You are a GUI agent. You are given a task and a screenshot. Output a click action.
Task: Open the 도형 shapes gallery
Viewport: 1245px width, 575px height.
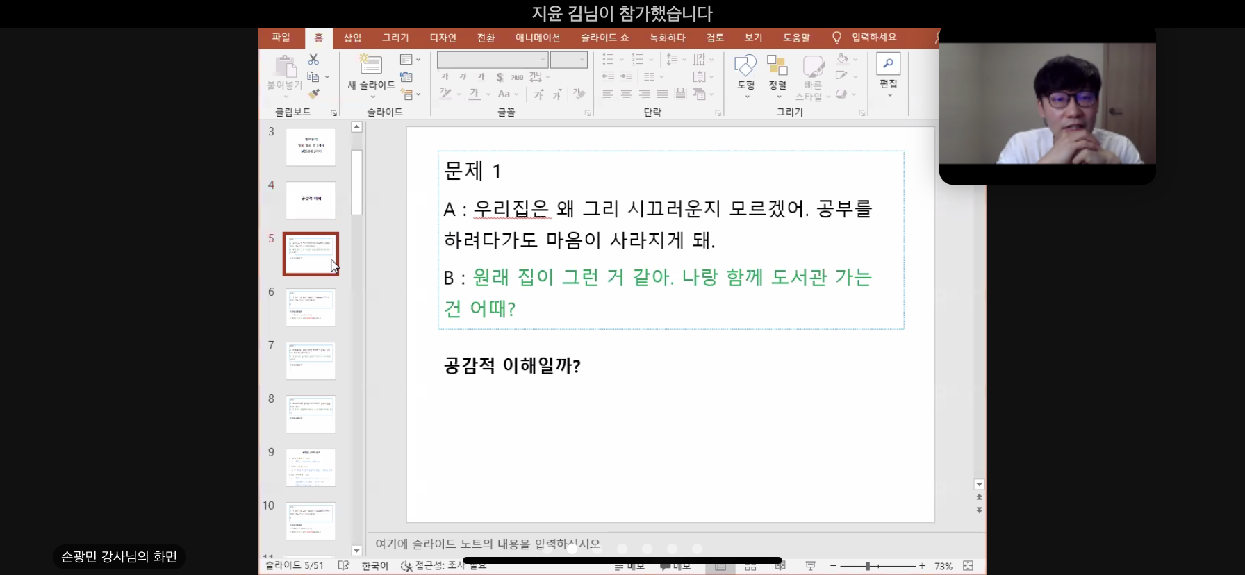(745, 72)
